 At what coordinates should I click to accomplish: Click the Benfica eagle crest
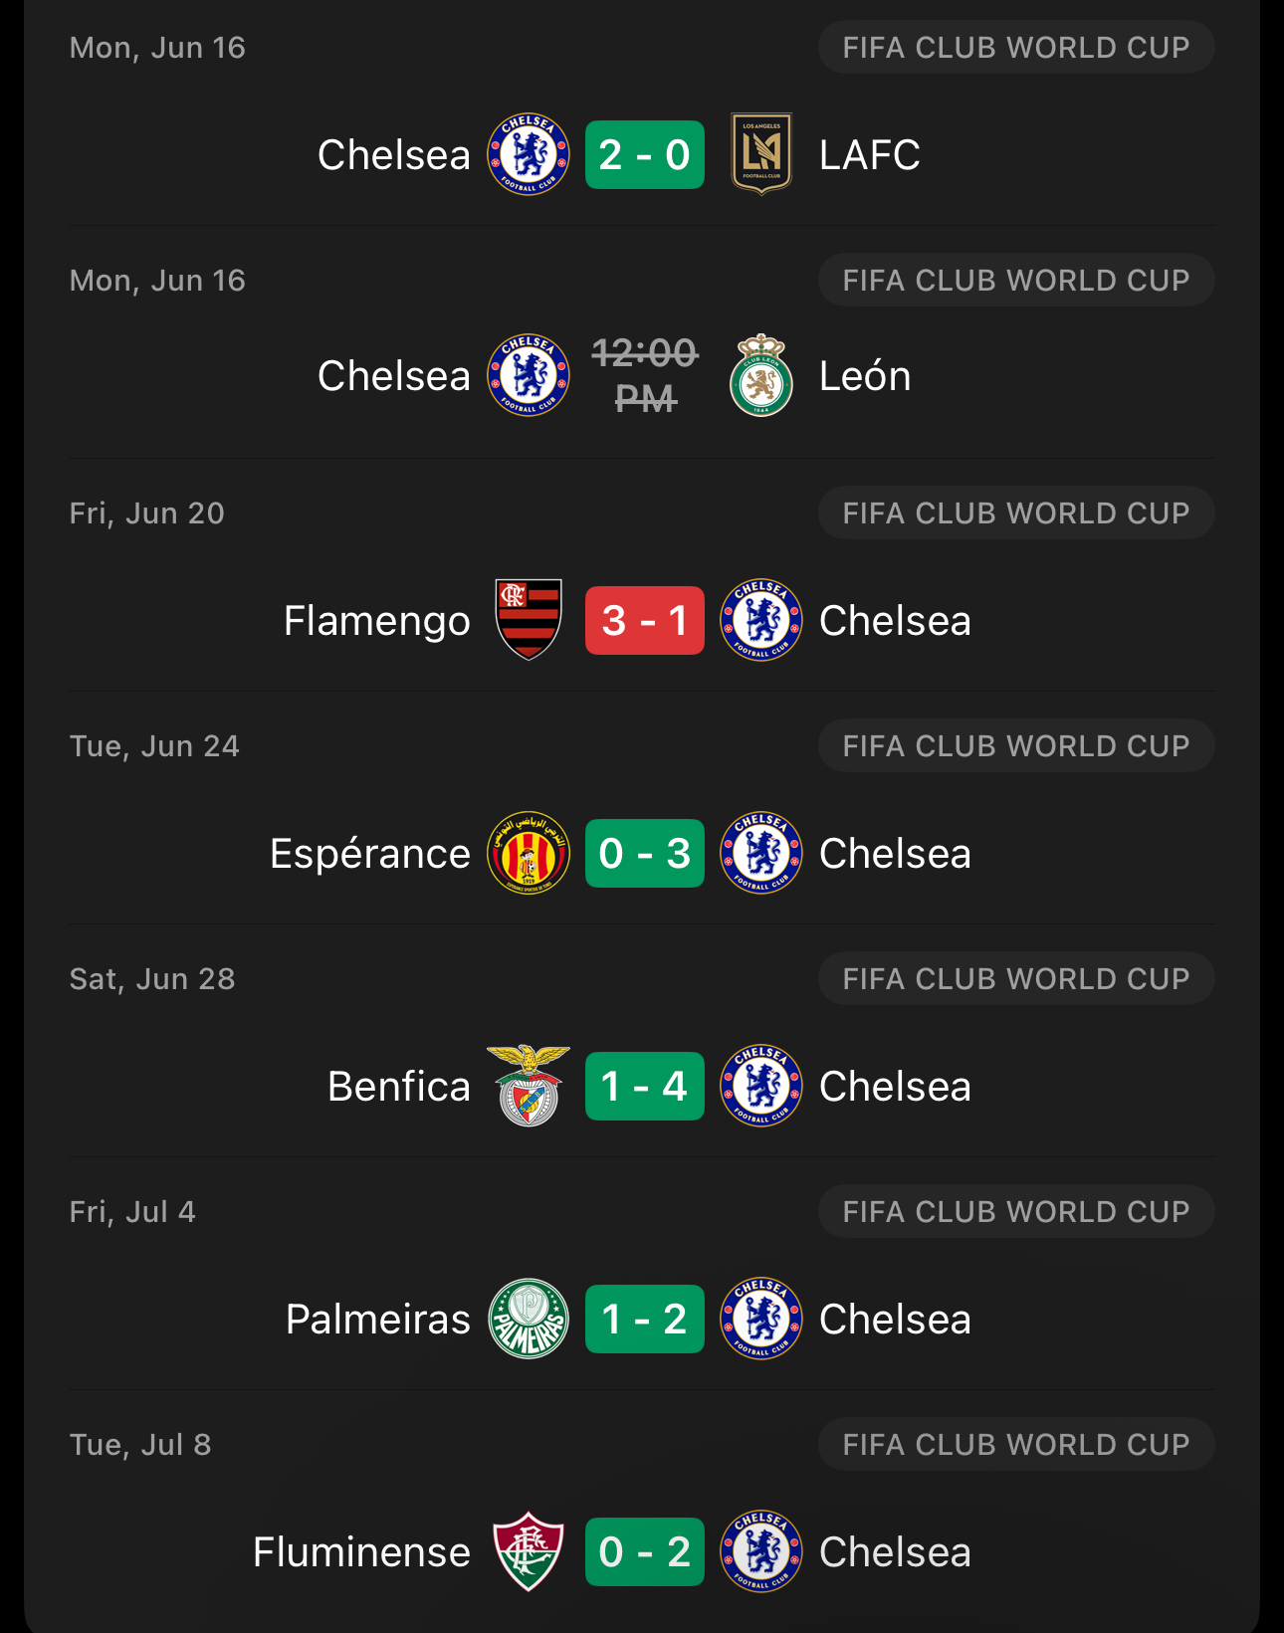click(529, 1086)
